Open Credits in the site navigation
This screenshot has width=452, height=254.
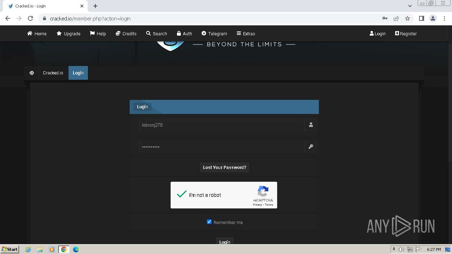126,34
